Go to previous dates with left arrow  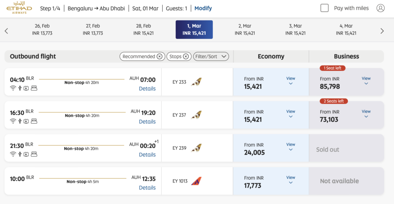[6, 31]
